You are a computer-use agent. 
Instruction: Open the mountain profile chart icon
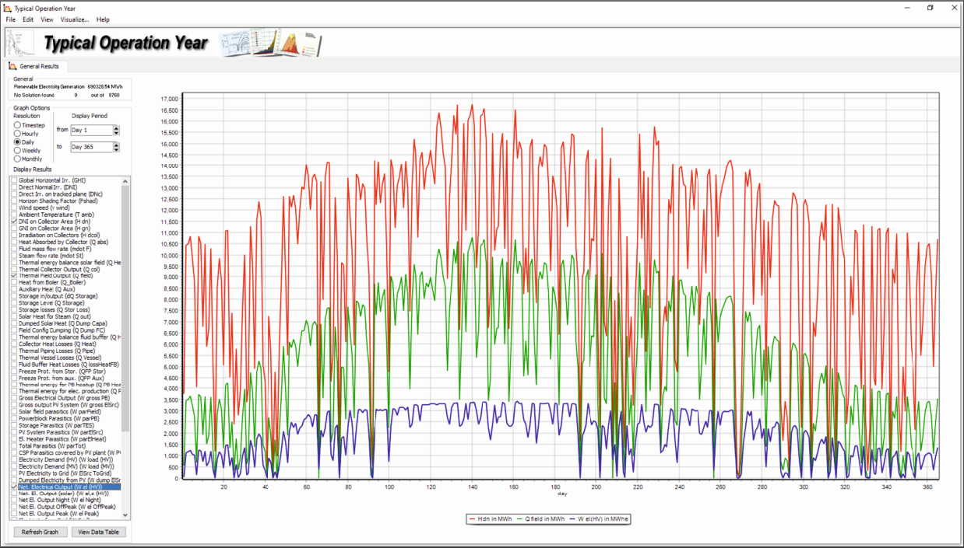tap(290, 44)
